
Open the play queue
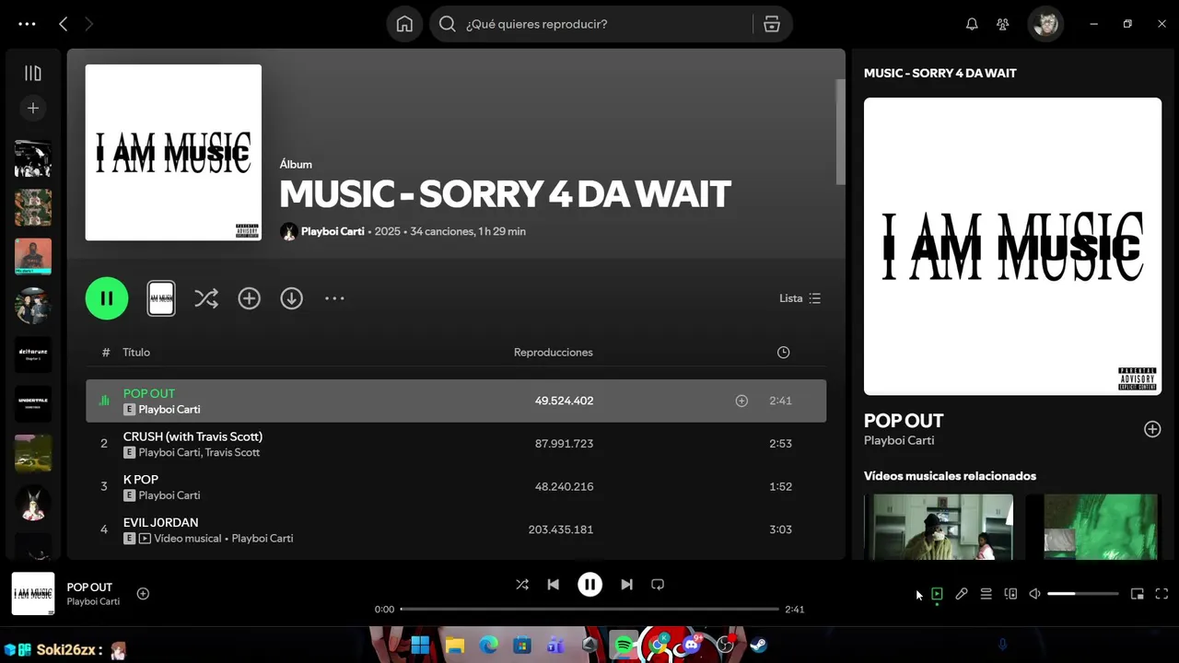pyautogui.click(x=986, y=594)
